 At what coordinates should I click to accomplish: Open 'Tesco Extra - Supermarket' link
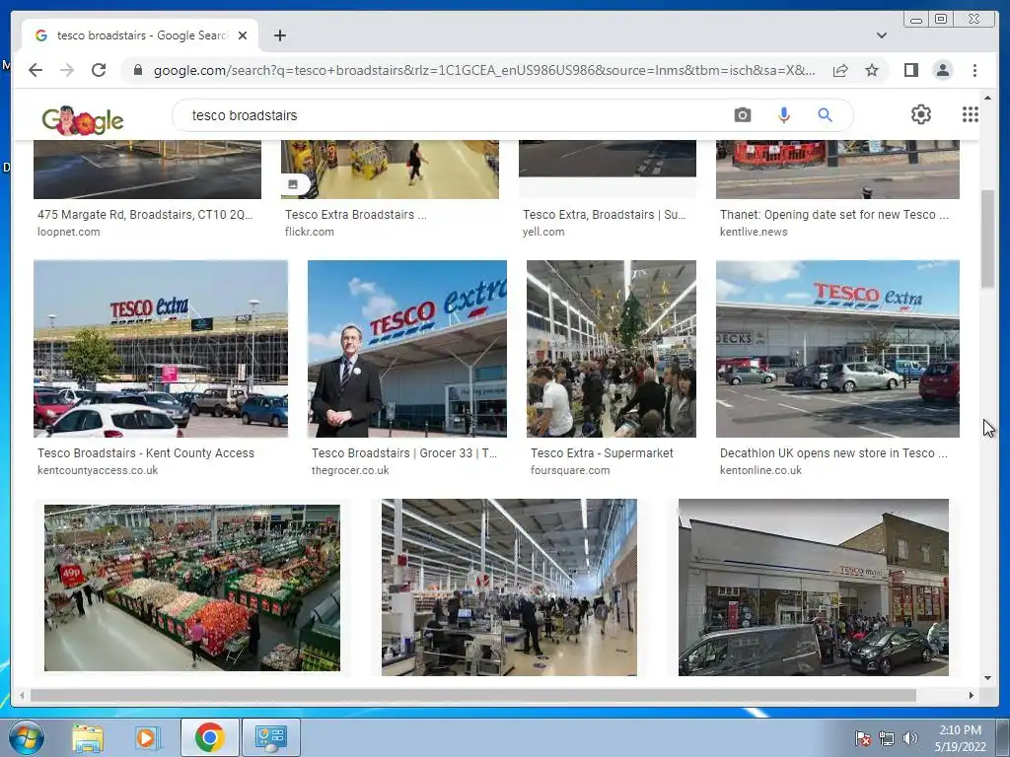tap(602, 453)
